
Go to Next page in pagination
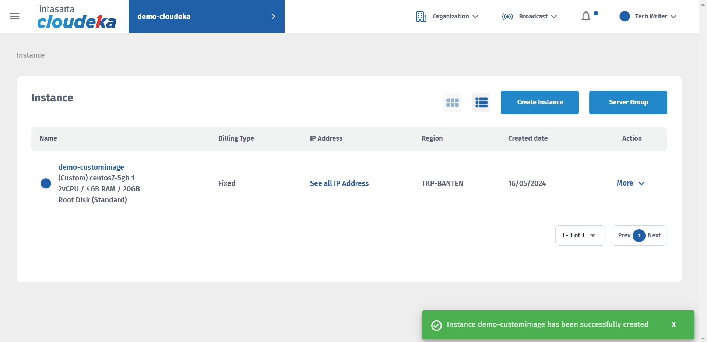pyautogui.click(x=654, y=235)
